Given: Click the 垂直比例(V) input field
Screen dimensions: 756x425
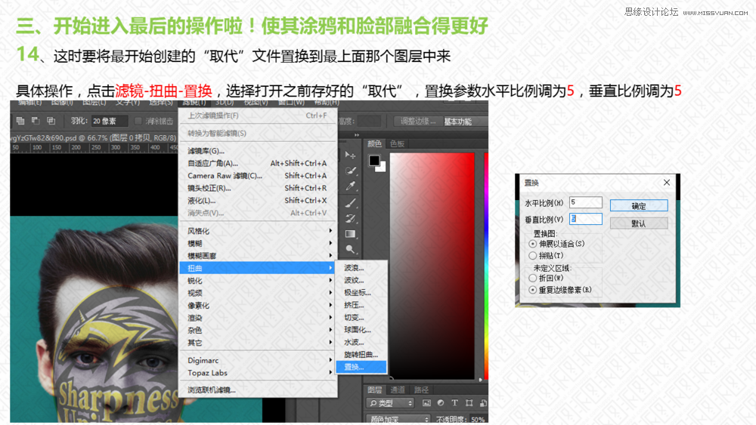Looking at the screenshot, I should click(585, 219).
